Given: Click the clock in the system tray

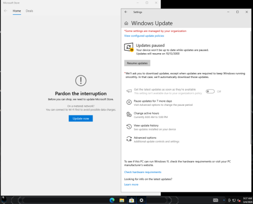Looking at the screenshot, I should pos(247,200).
